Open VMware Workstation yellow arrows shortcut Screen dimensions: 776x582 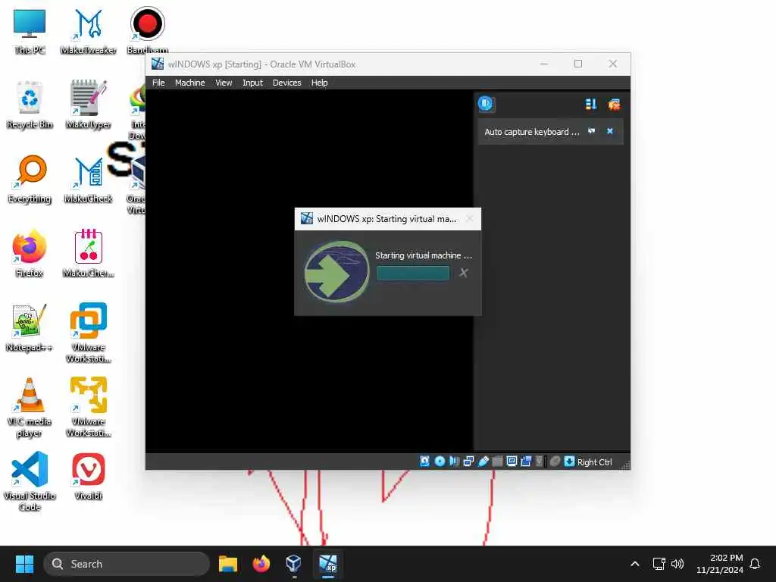[88, 407]
